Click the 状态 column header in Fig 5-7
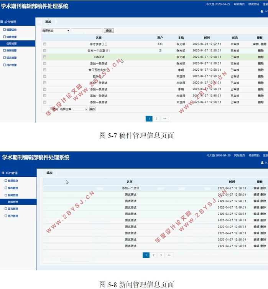The width and height of the screenshot is (268, 289). tap(235, 38)
